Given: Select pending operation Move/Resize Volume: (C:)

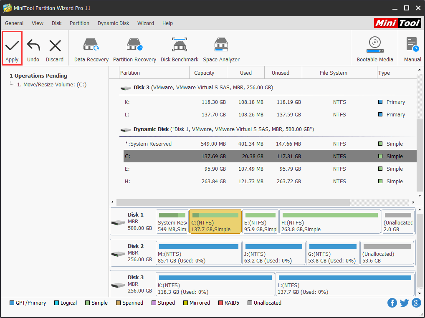Looking at the screenshot, I should point(52,85).
